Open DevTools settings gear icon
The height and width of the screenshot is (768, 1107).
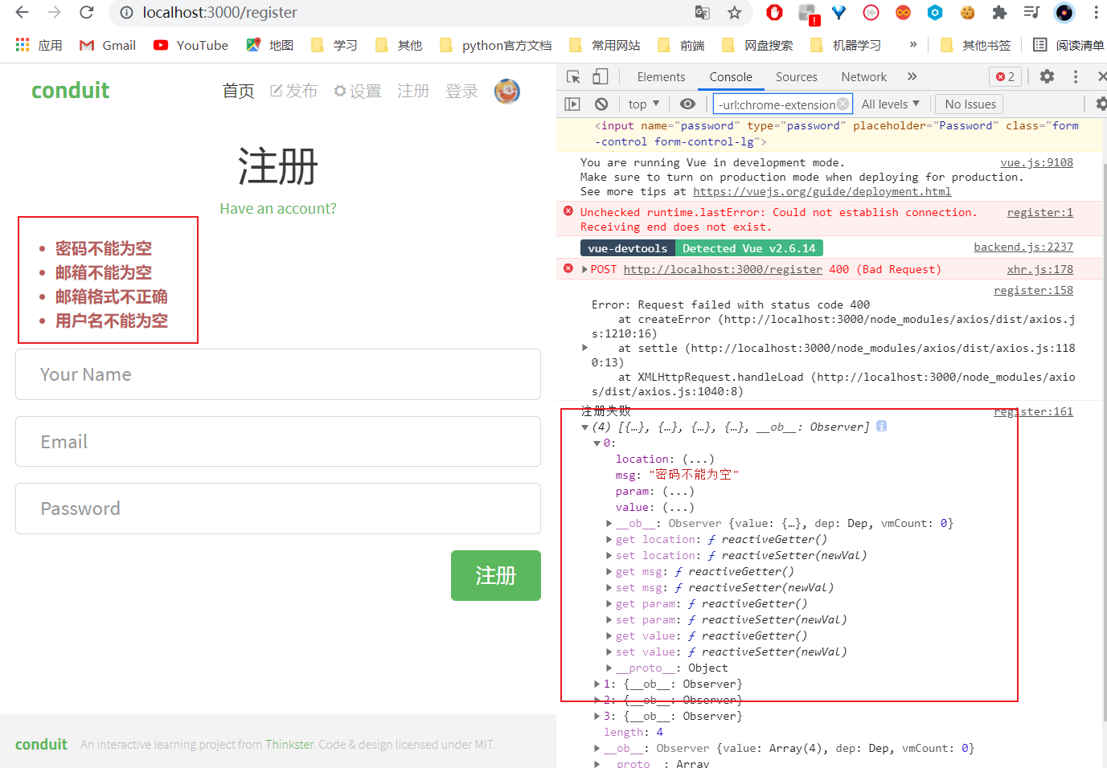click(x=1046, y=76)
